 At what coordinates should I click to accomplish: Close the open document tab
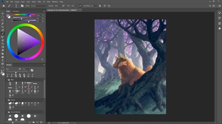(x=80, y=10)
